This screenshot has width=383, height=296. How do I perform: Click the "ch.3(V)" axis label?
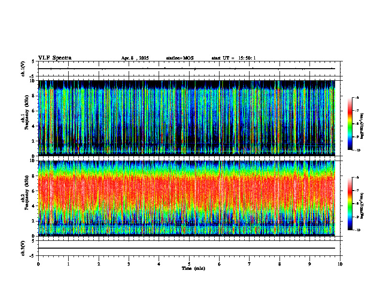point(23,248)
